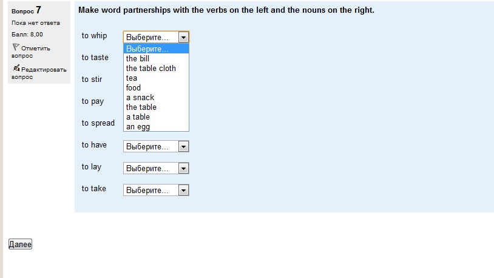
Task: Click the 'Отметить вопрос' link
Action: click(x=31, y=52)
